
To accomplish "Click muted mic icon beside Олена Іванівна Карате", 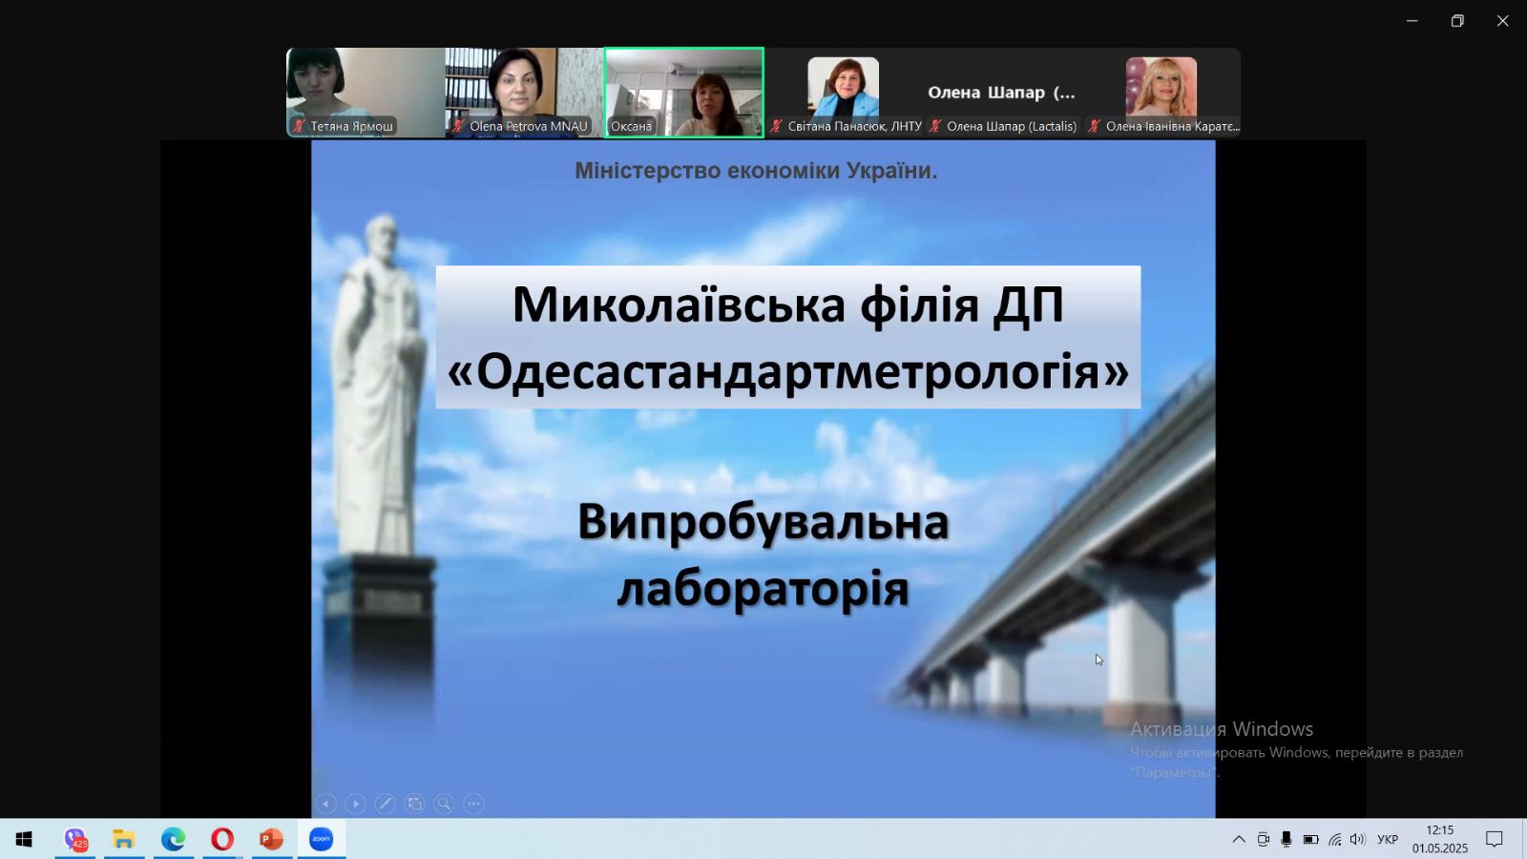I will pyautogui.click(x=1095, y=126).
